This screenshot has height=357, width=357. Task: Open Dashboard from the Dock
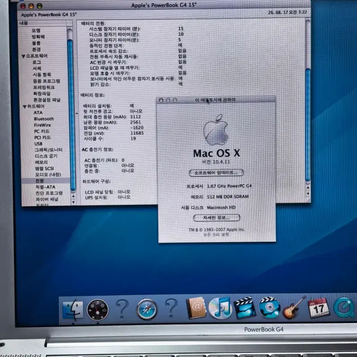pos(98,310)
